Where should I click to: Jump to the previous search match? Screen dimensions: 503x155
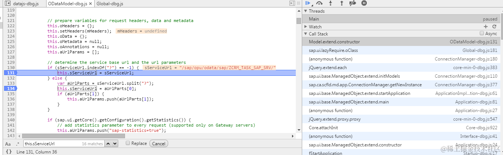coord(108,143)
